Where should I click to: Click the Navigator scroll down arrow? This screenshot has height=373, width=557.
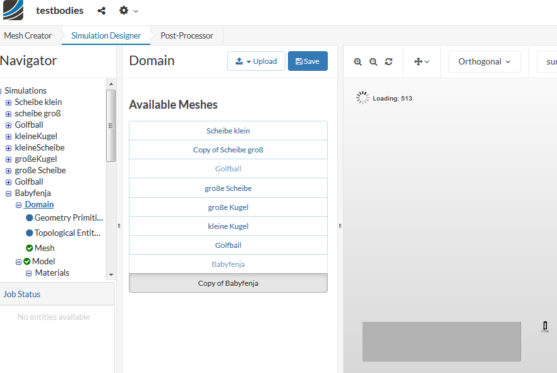tap(111, 275)
